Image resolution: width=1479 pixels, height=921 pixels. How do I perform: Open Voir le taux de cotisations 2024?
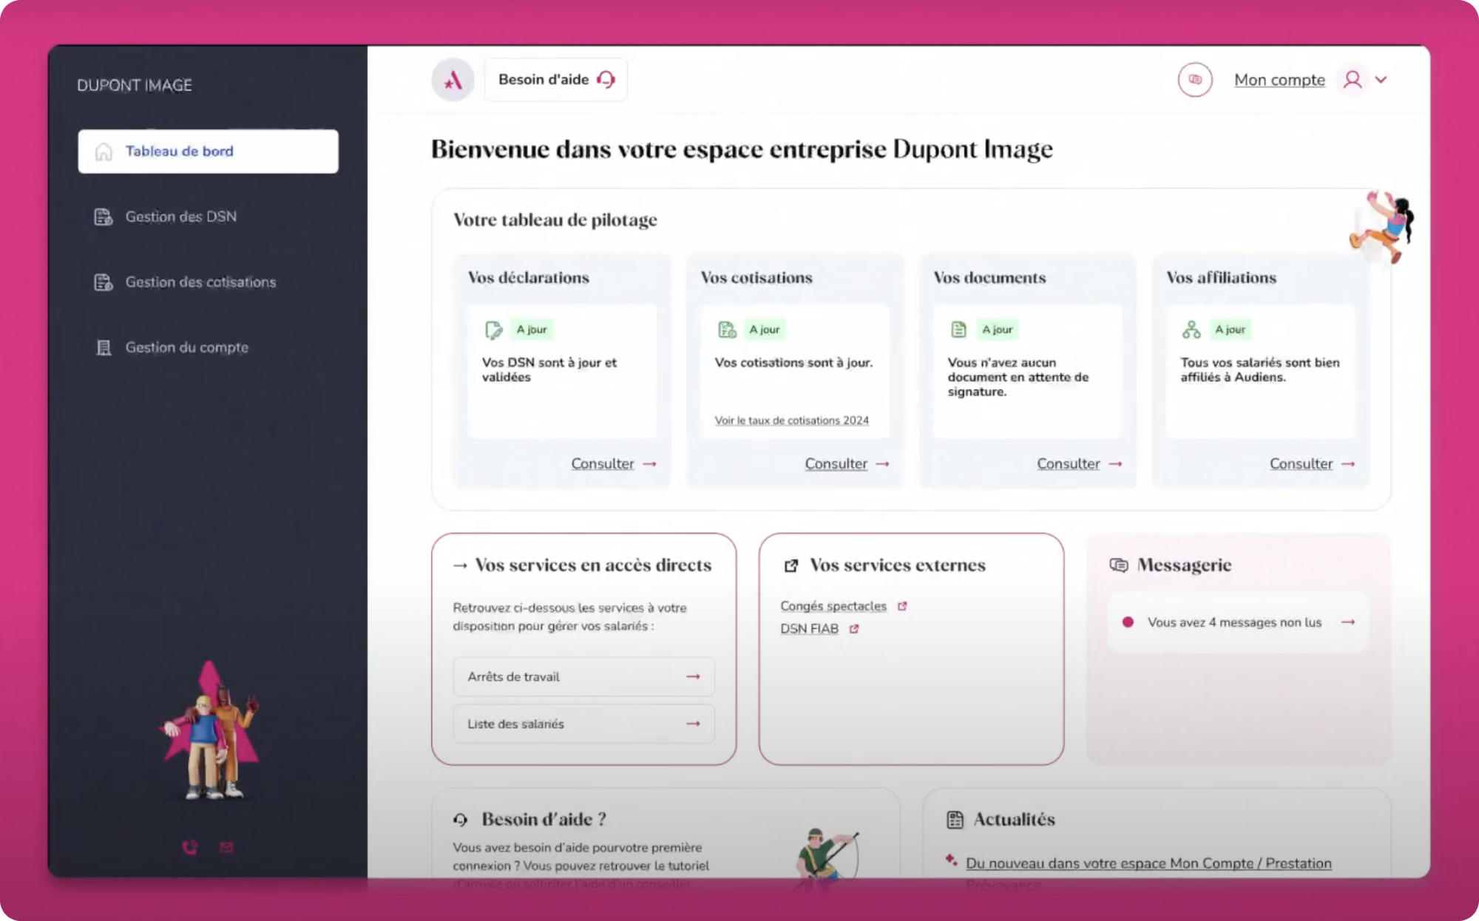791,420
